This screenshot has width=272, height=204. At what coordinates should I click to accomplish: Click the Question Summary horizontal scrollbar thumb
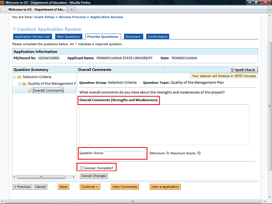point(41,177)
